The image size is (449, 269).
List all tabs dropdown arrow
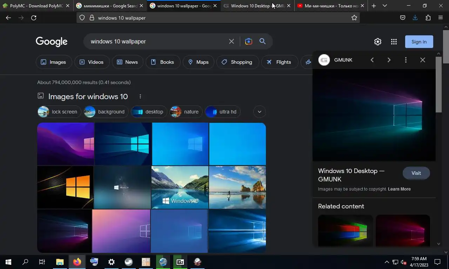point(385,6)
